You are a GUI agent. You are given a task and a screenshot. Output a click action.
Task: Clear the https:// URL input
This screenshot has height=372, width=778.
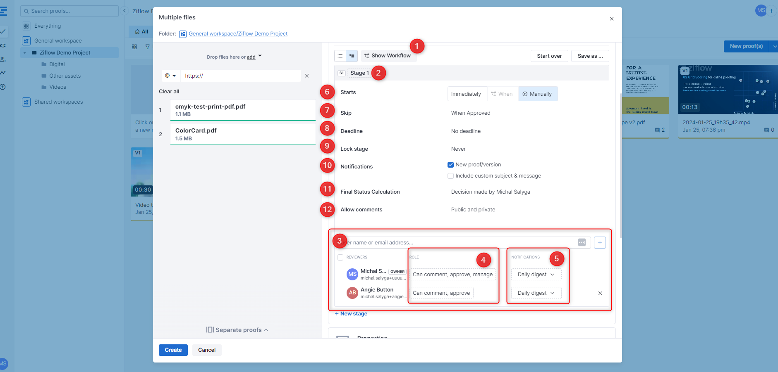(307, 76)
